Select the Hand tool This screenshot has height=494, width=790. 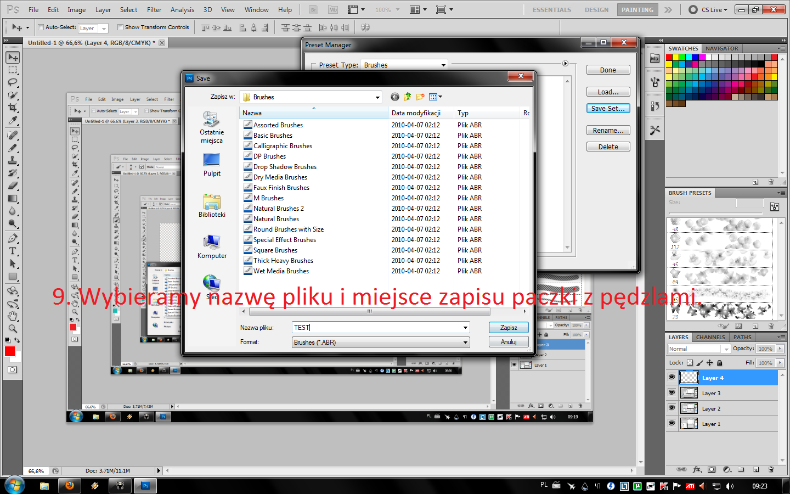coord(13,316)
